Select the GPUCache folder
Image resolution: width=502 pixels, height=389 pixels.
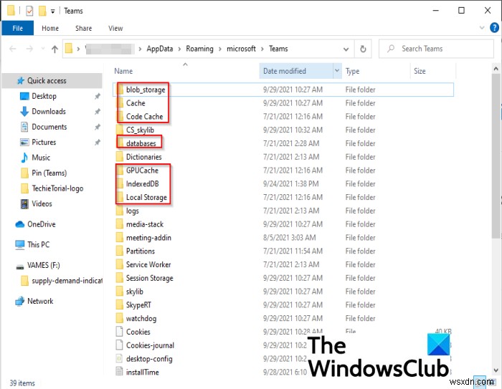(x=142, y=171)
